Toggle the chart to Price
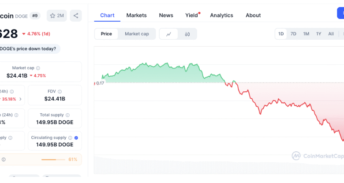 106,34
